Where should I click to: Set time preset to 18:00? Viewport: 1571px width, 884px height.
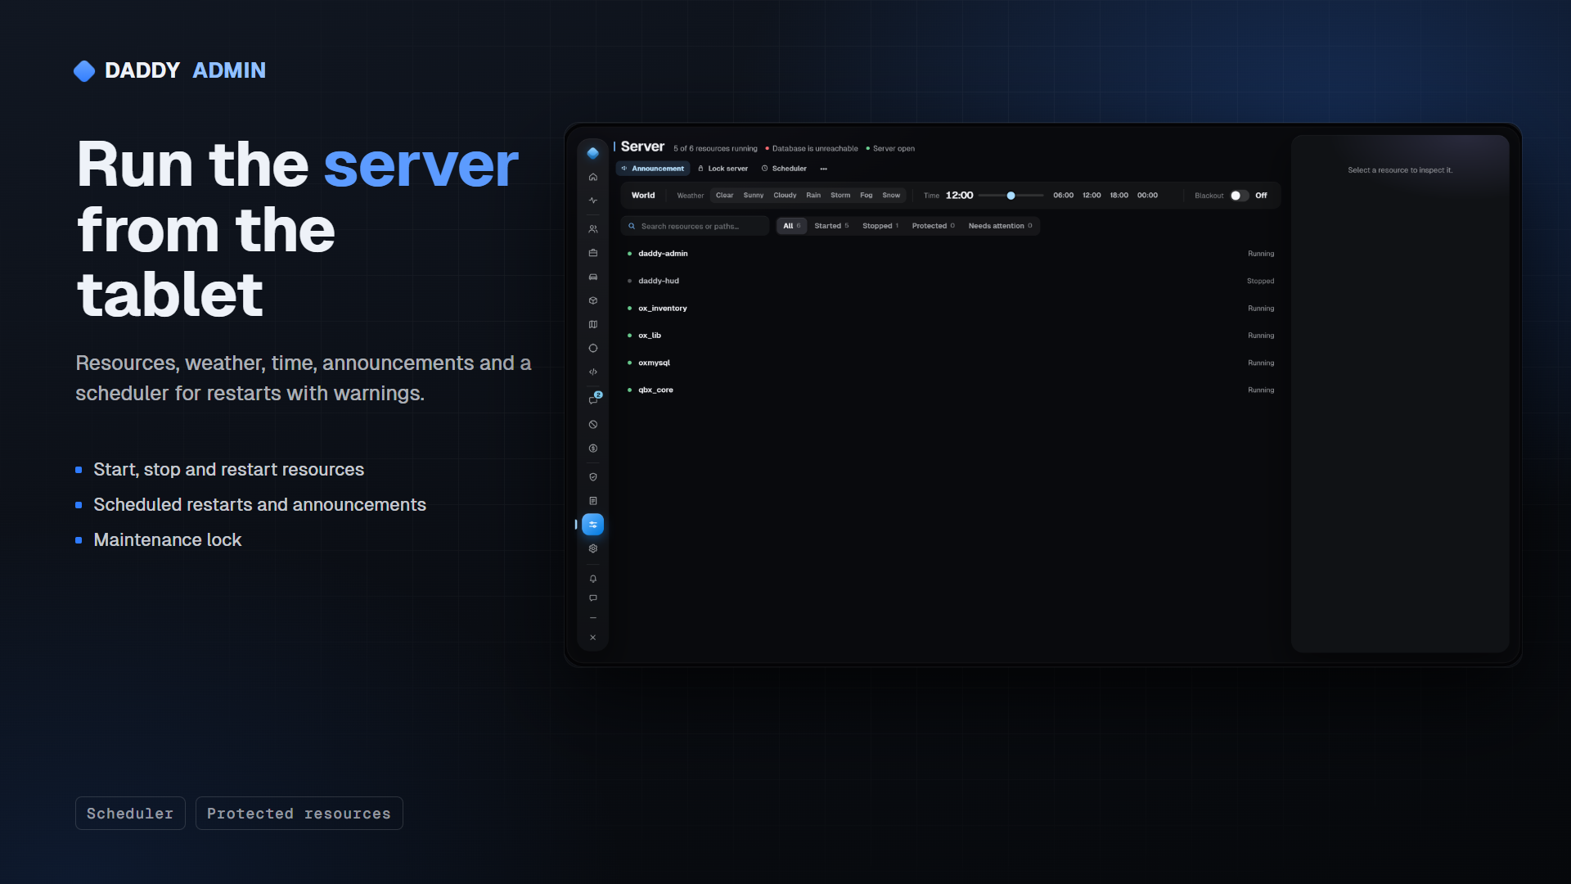point(1119,196)
